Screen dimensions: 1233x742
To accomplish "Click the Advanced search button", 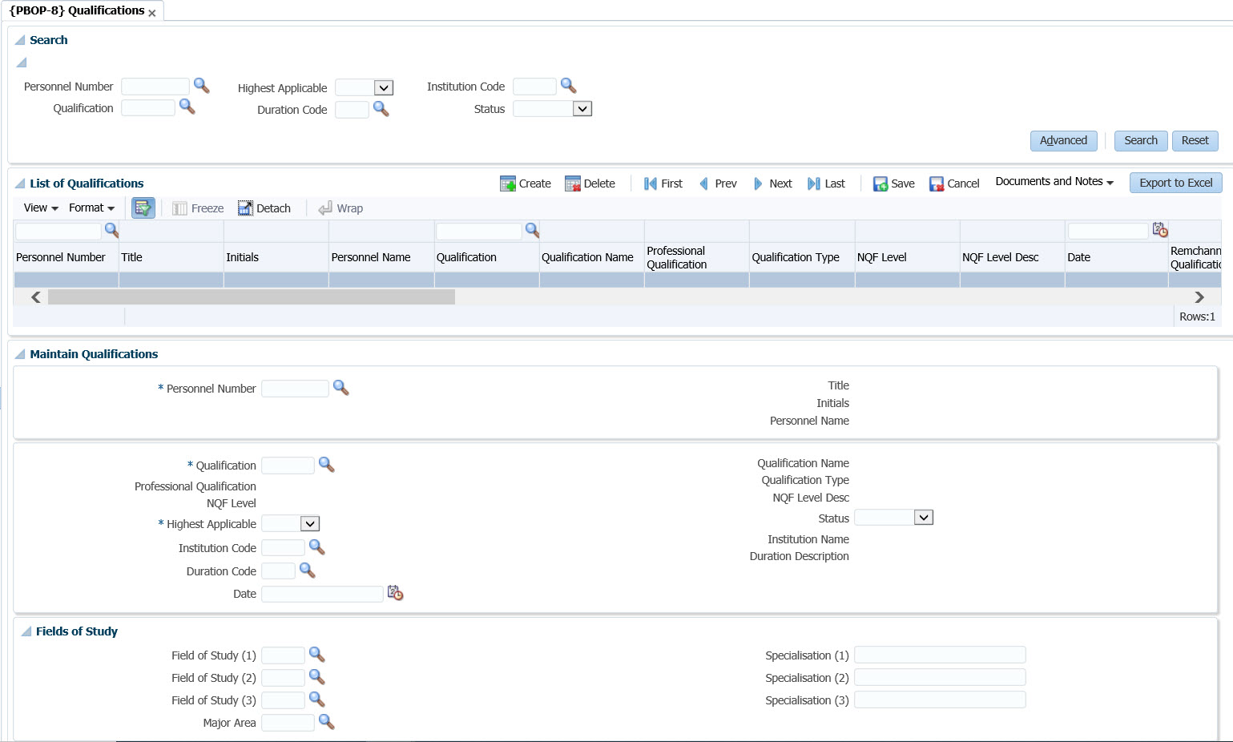I will (x=1063, y=141).
